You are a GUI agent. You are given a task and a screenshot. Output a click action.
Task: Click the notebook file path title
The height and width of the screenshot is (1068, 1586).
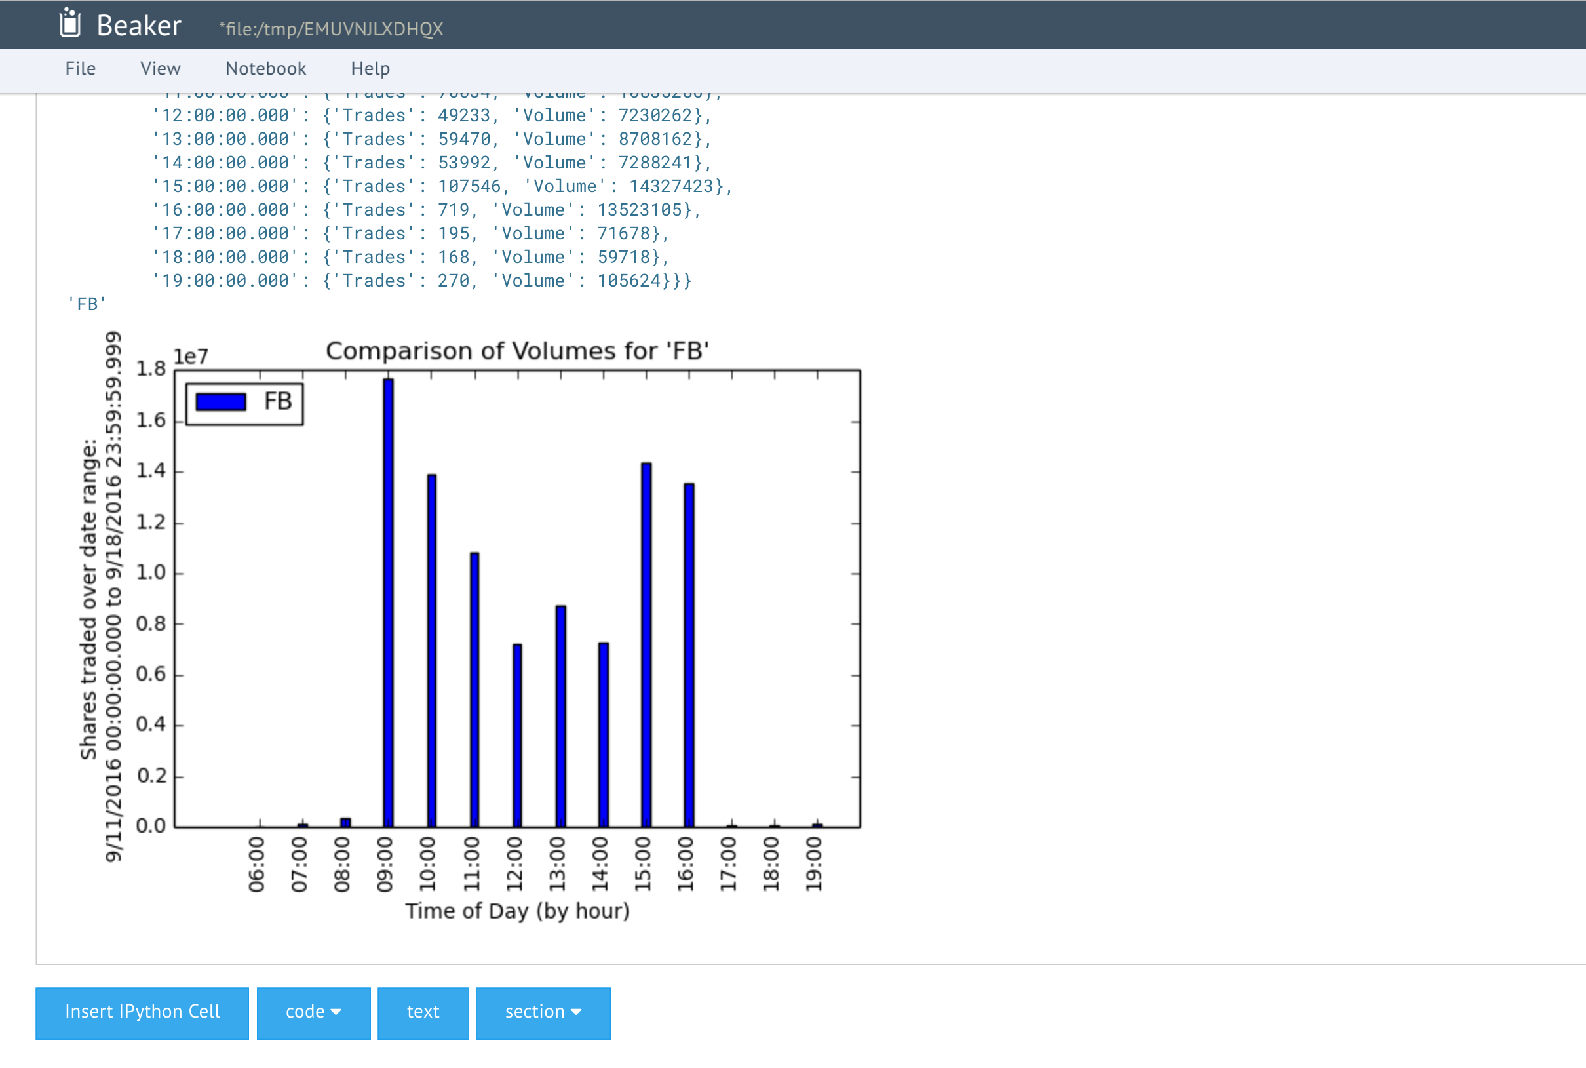click(331, 29)
